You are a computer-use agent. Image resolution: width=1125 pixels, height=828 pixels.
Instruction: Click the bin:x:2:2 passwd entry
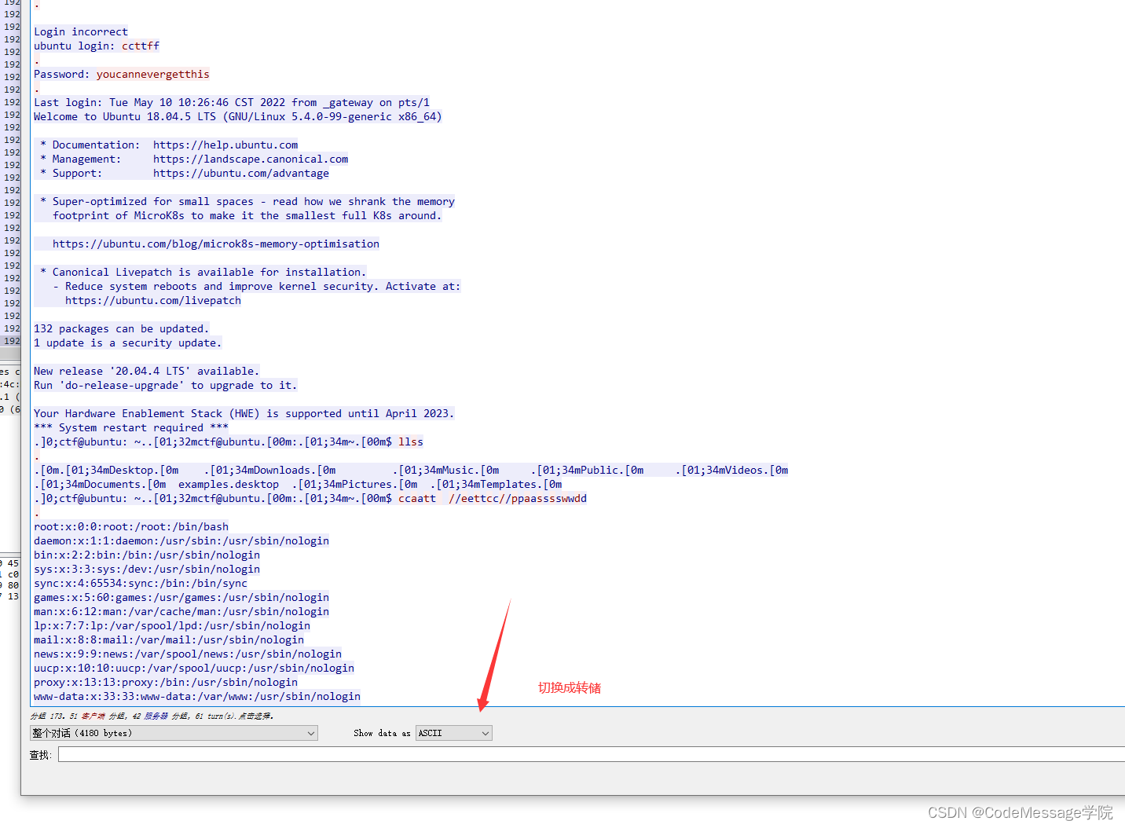[147, 555]
